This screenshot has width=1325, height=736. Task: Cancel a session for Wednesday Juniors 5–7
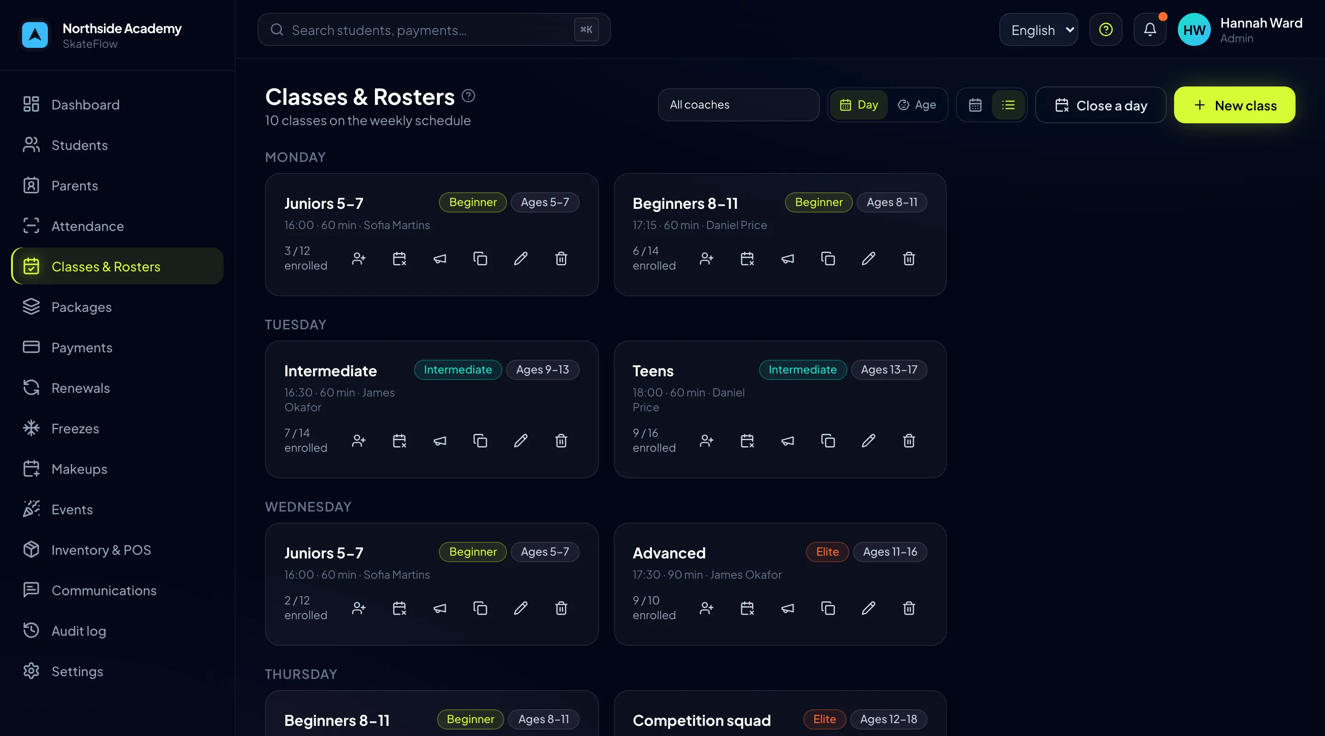coord(399,608)
